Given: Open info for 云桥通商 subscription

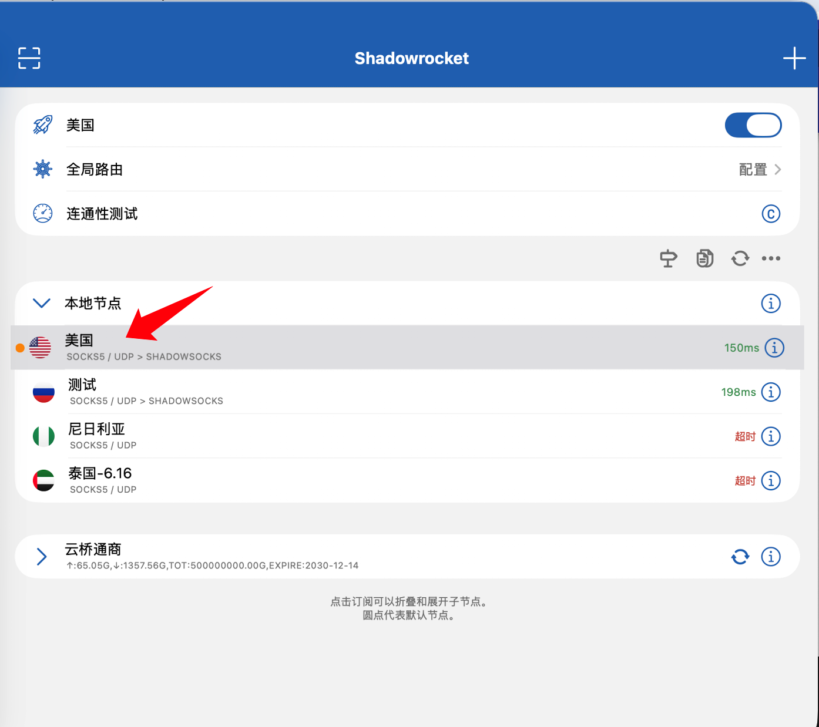Looking at the screenshot, I should [x=771, y=556].
